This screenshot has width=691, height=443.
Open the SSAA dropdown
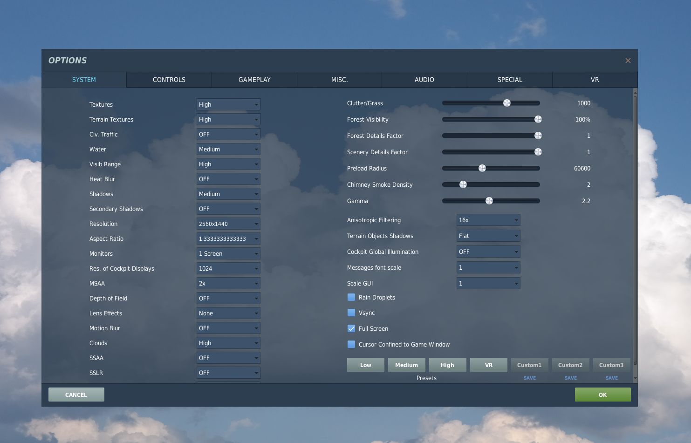[x=228, y=358]
